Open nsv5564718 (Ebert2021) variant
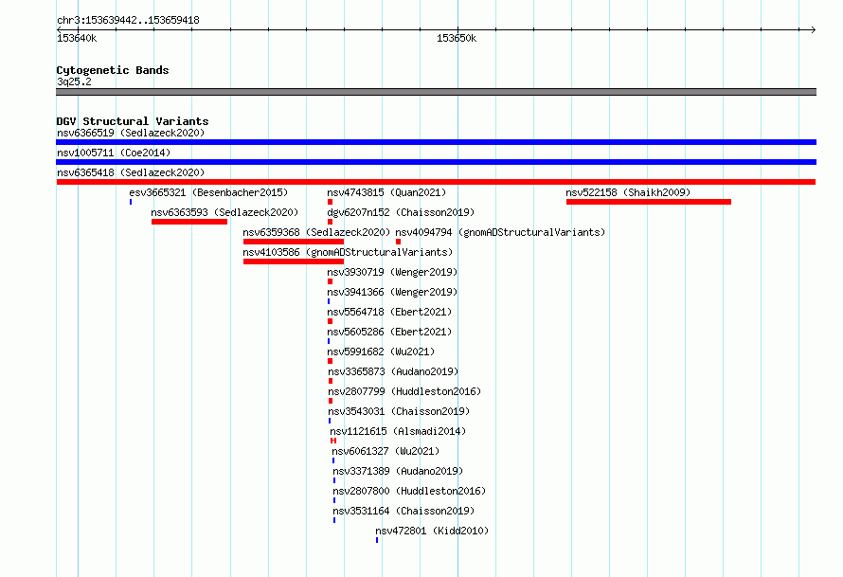This screenshot has width=843, height=577. point(389,312)
